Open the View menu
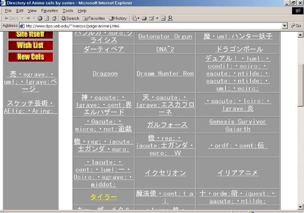This screenshot has width=304, height=213. coord(32,11)
